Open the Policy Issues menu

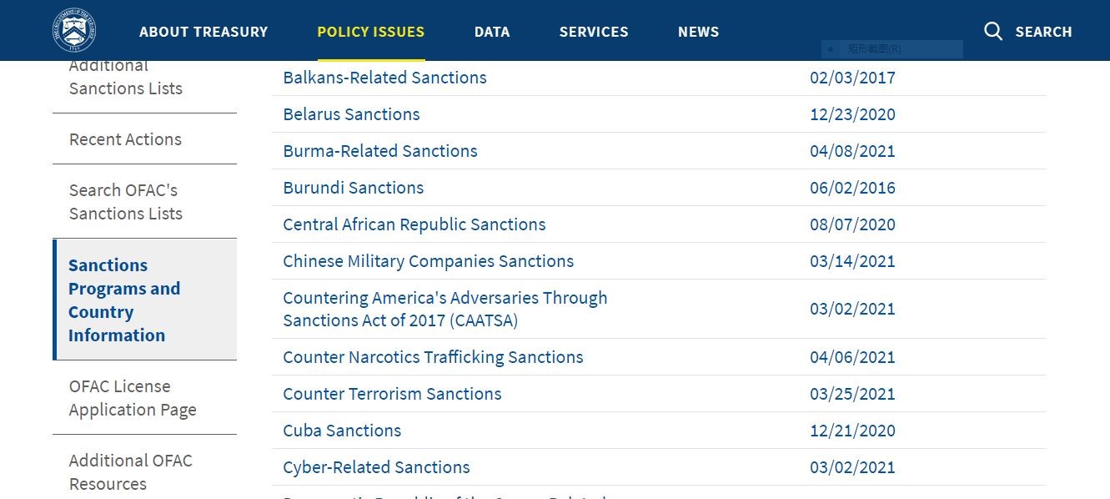[x=371, y=32]
